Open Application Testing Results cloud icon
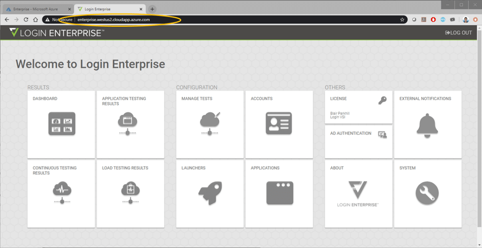This screenshot has width=482, height=248. pos(127,124)
